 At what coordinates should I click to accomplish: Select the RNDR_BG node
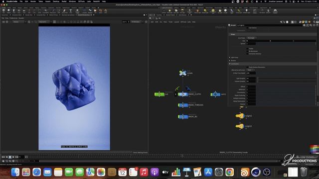tap(183, 116)
